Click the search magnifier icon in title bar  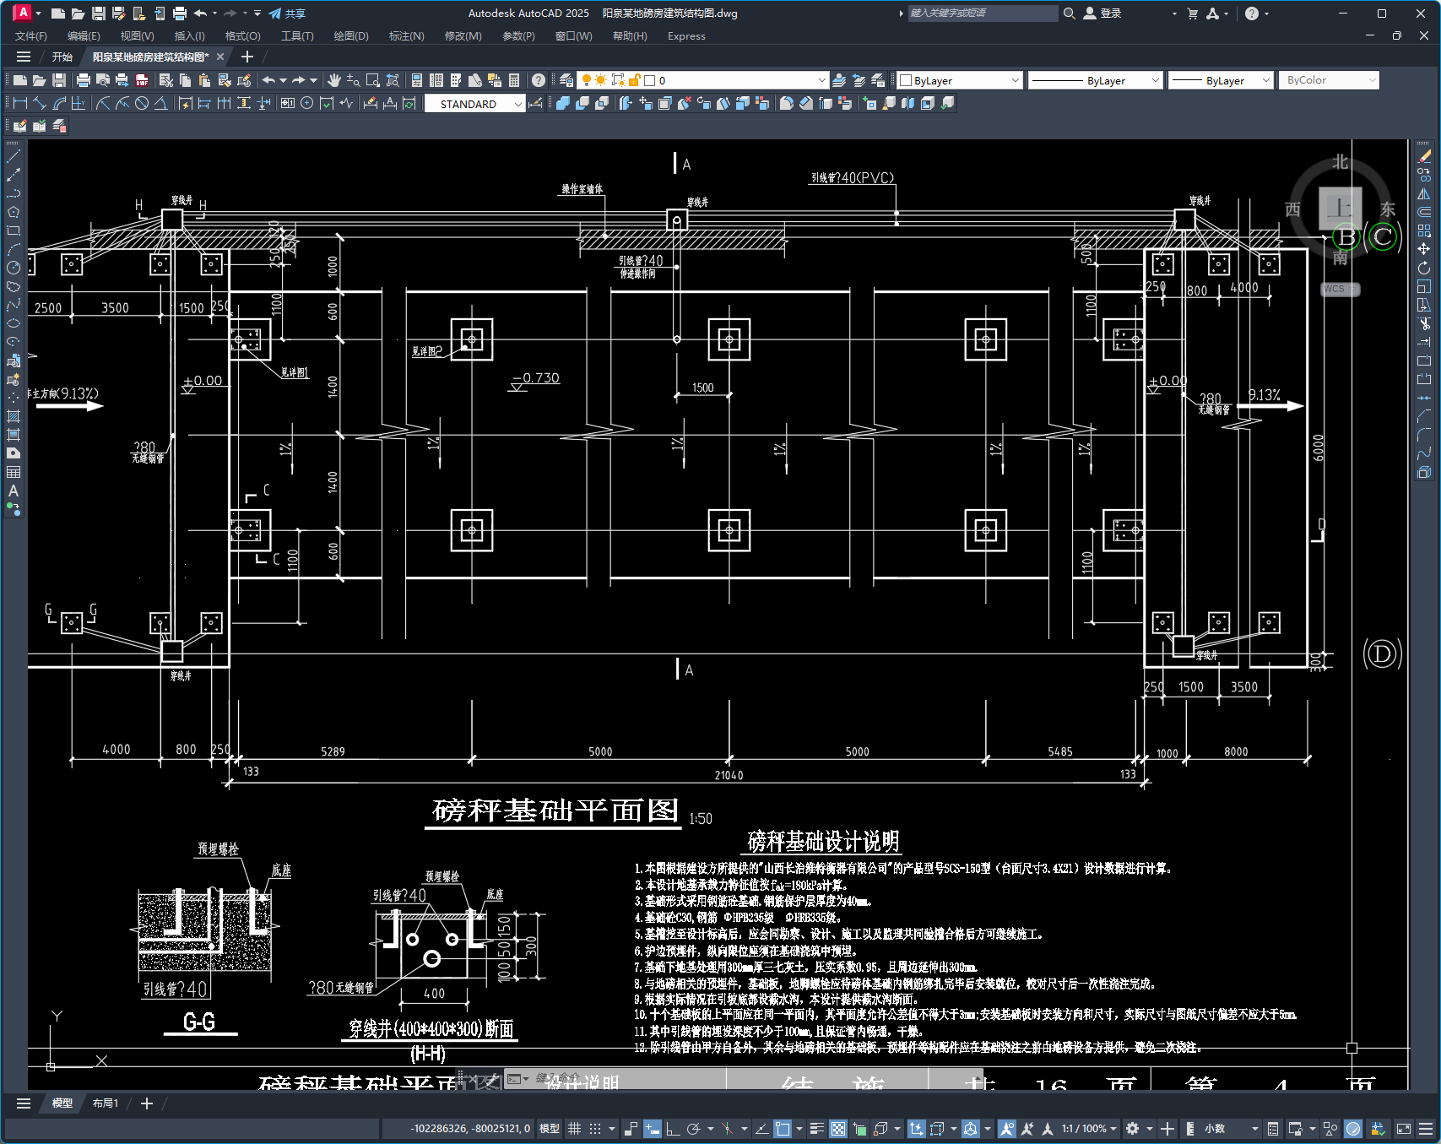pos(1069,14)
